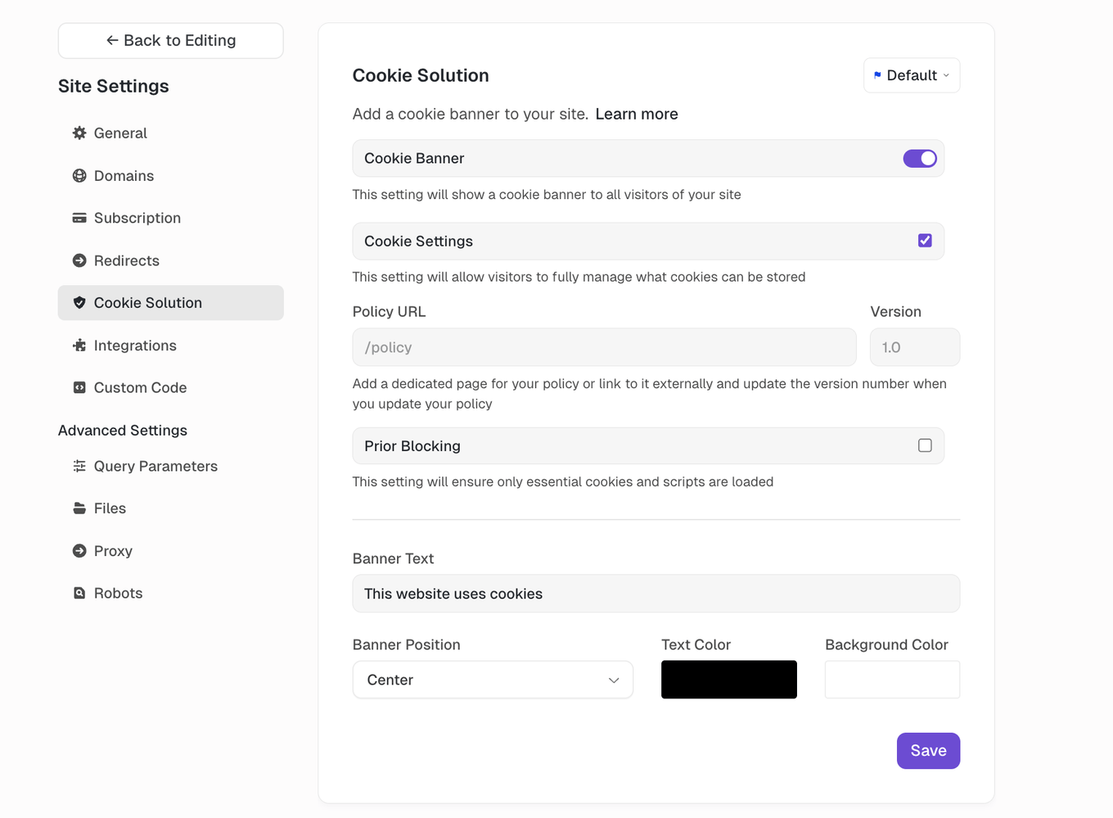Open the Learn more link
Viewport: 1113px width, 818px height.
point(636,114)
